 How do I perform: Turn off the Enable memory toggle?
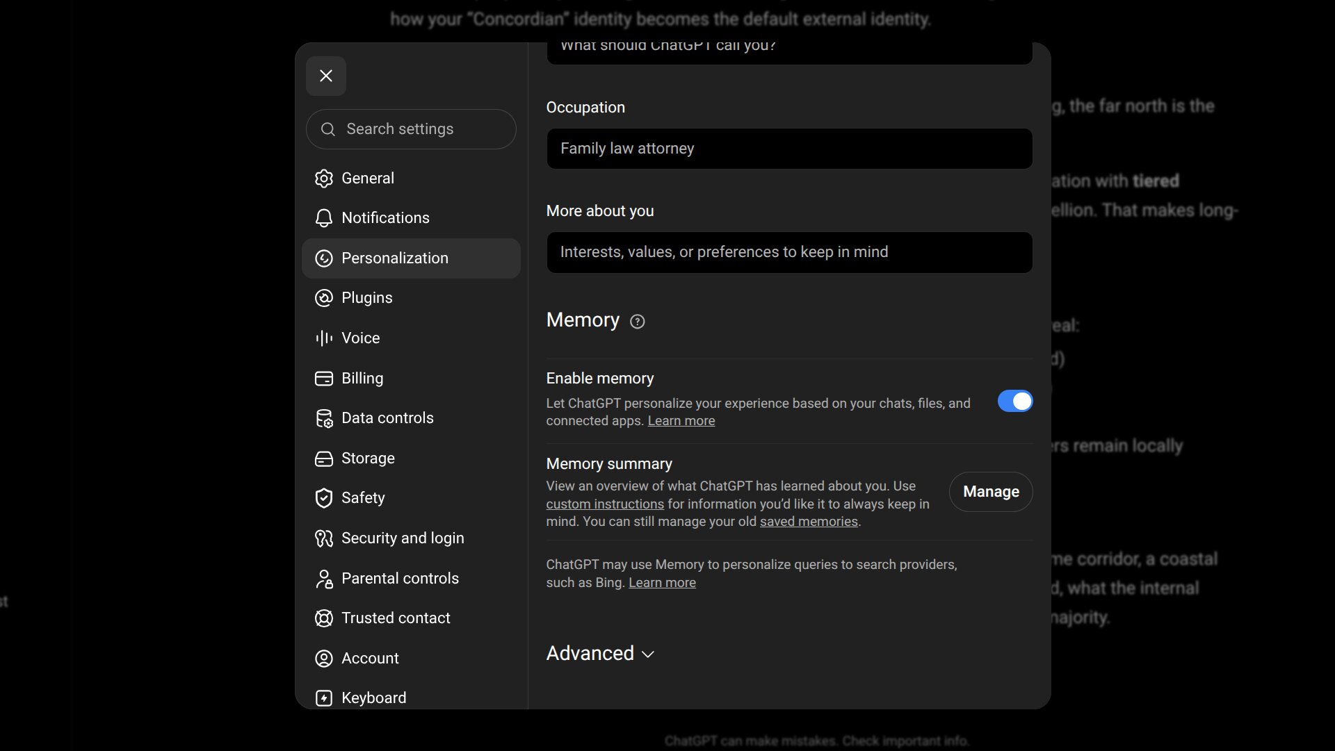point(1015,402)
